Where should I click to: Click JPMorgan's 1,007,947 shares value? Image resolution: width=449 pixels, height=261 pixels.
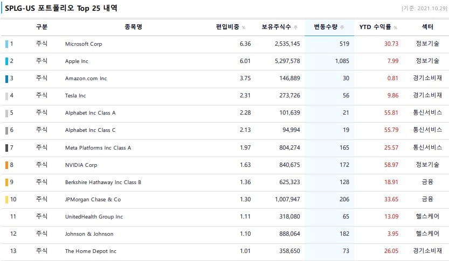[x=287, y=199]
